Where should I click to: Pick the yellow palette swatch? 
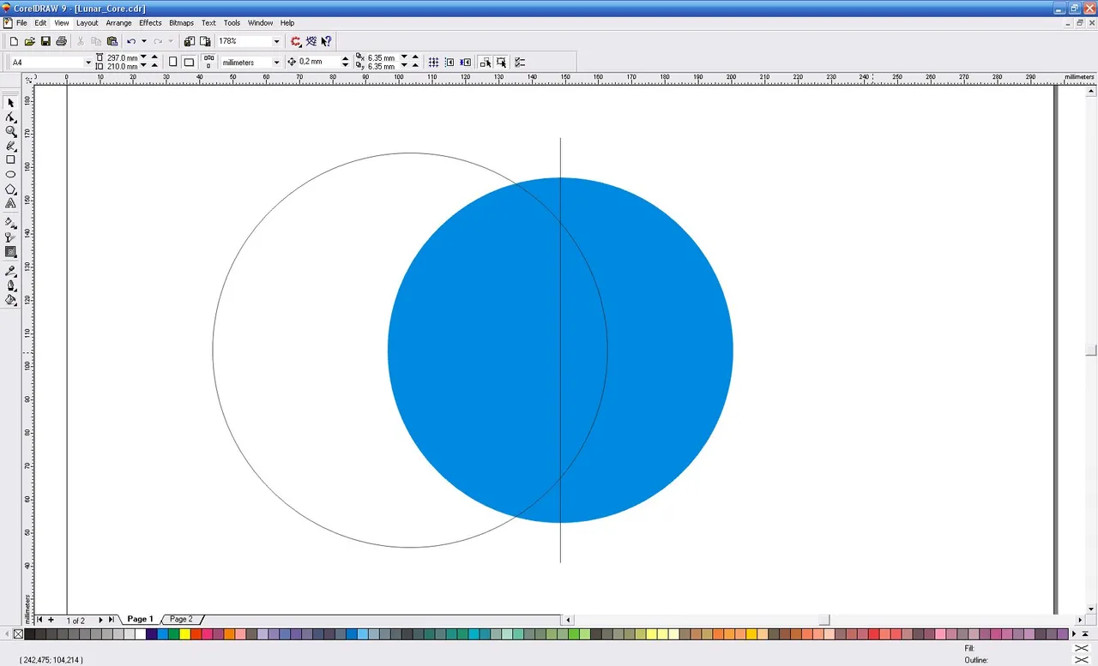point(184,634)
